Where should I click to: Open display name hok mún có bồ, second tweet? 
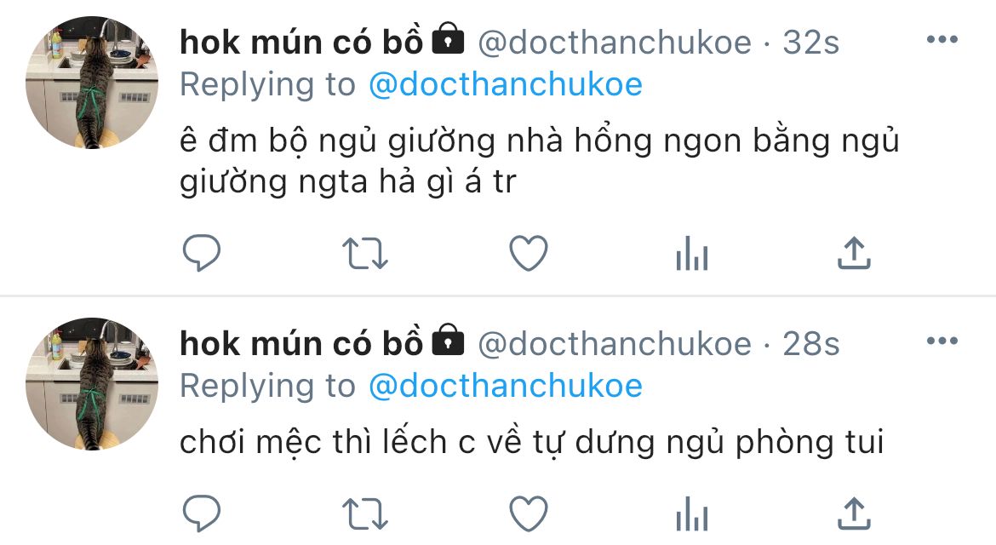pyautogui.click(x=301, y=344)
